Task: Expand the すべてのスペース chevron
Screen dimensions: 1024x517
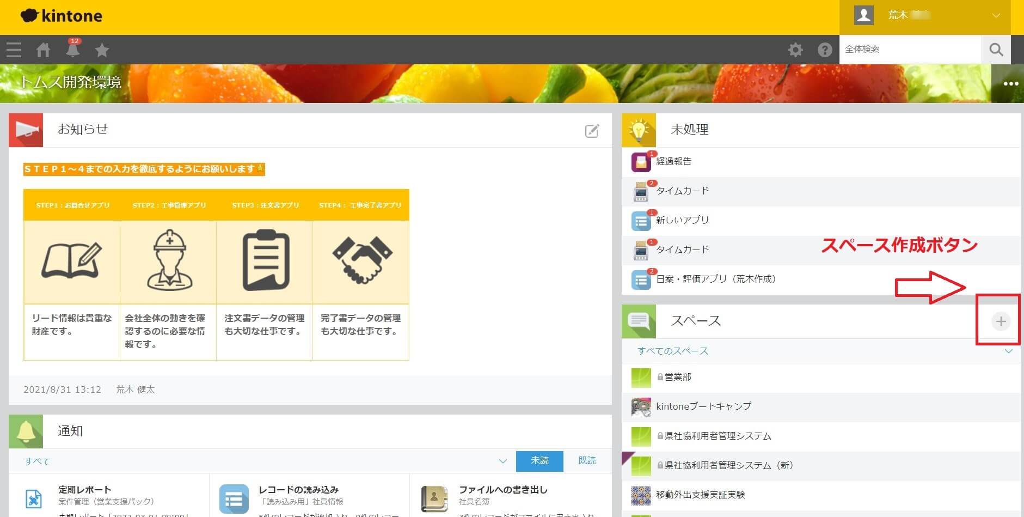Action: click(1008, 351)
